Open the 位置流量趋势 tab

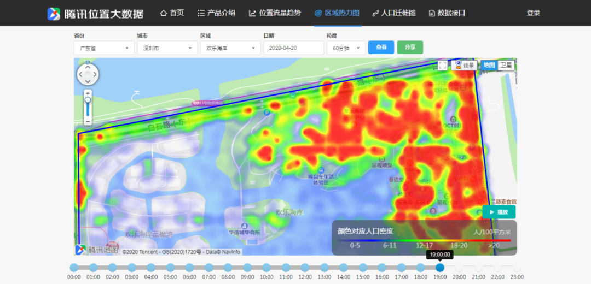(x=275, y=13)
